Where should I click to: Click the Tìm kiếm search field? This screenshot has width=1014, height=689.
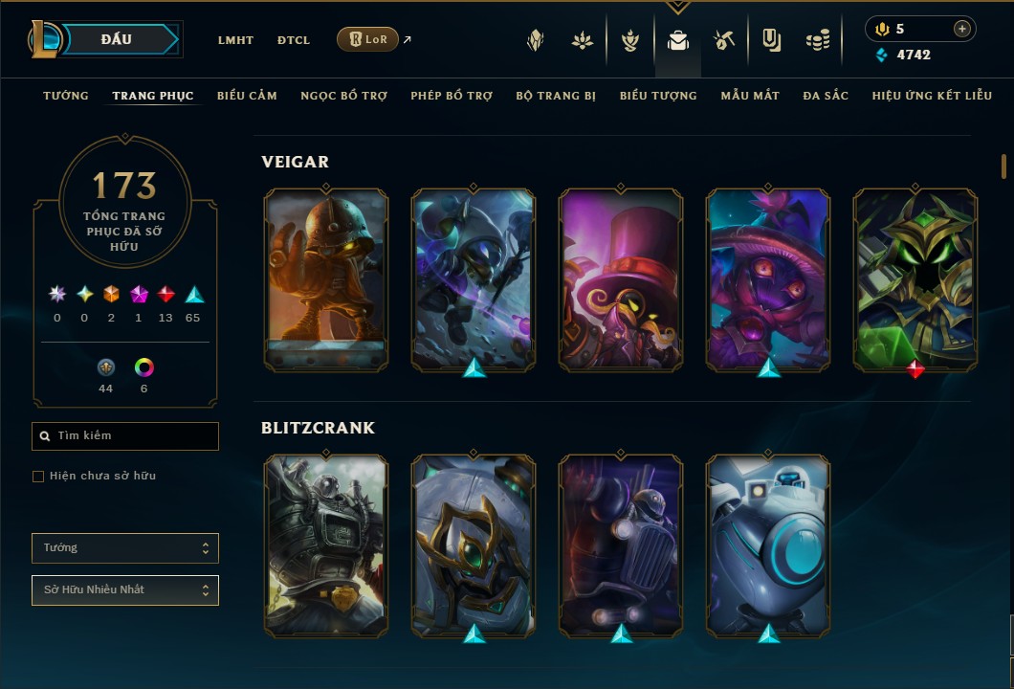pyautogui.click(x=125, y=436)
